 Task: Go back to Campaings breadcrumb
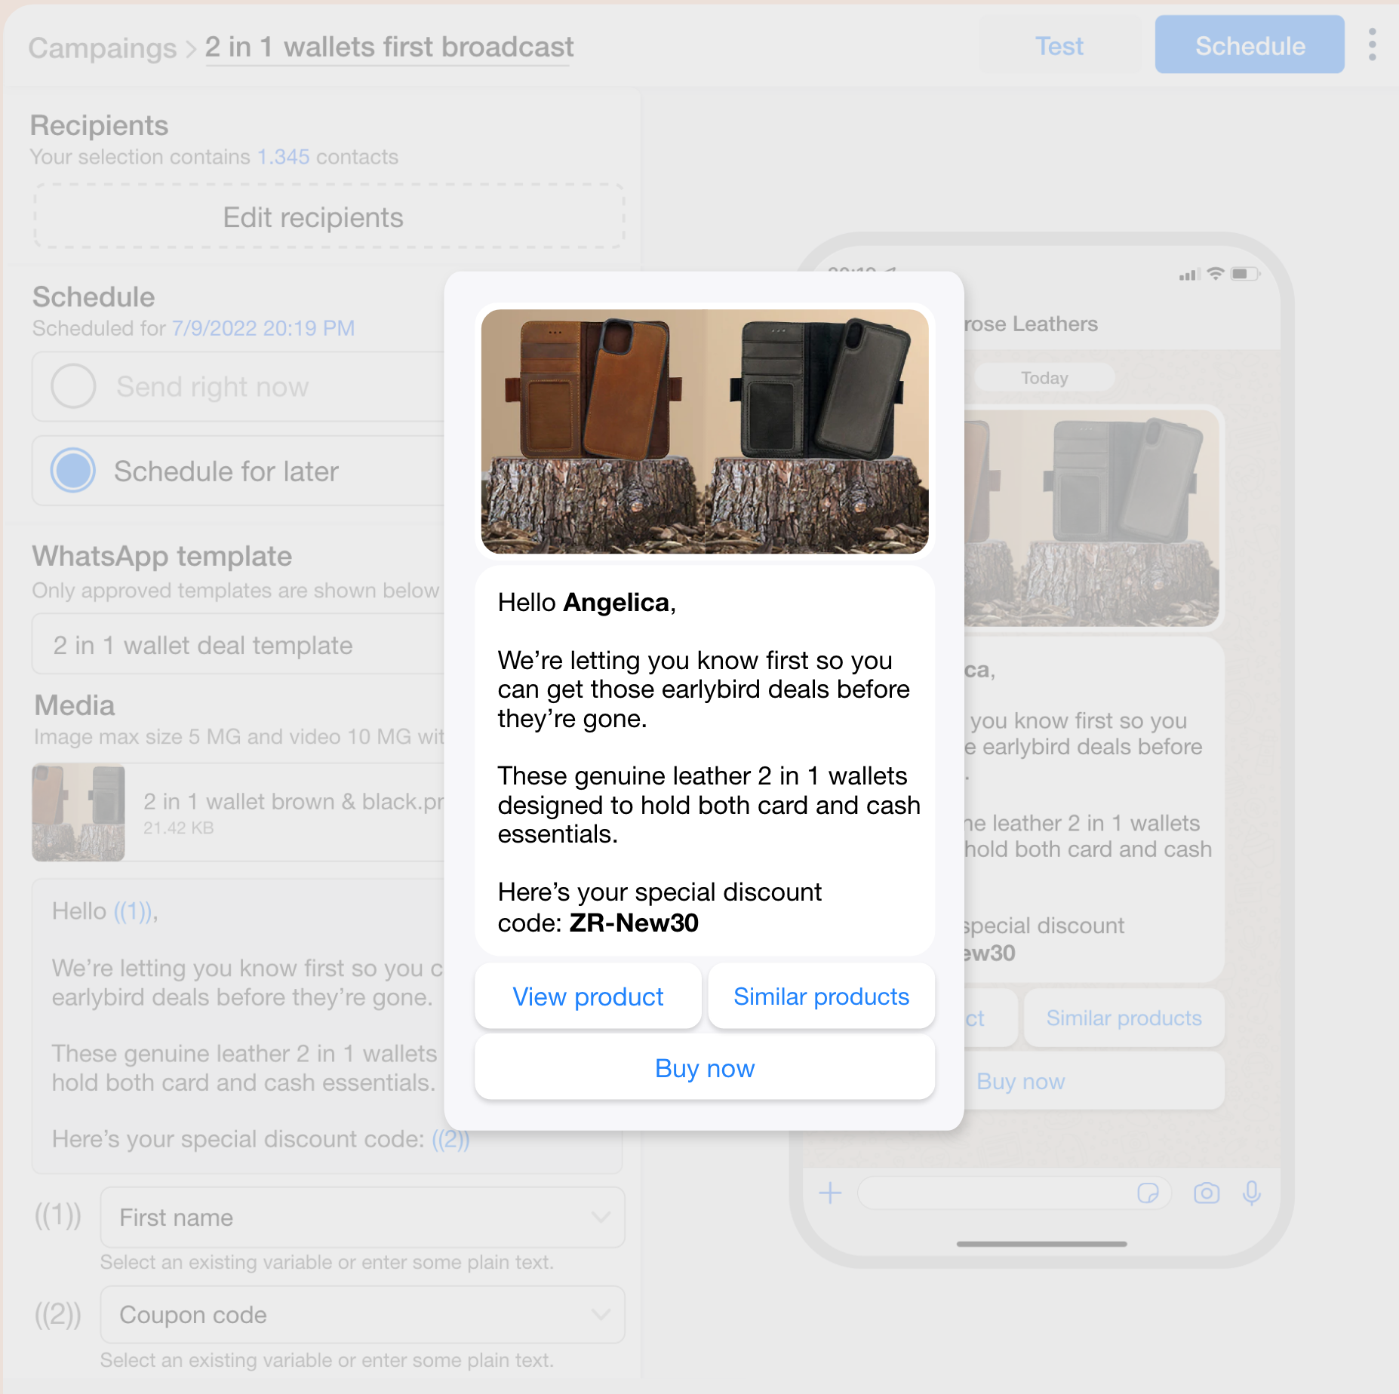[102, 48]
